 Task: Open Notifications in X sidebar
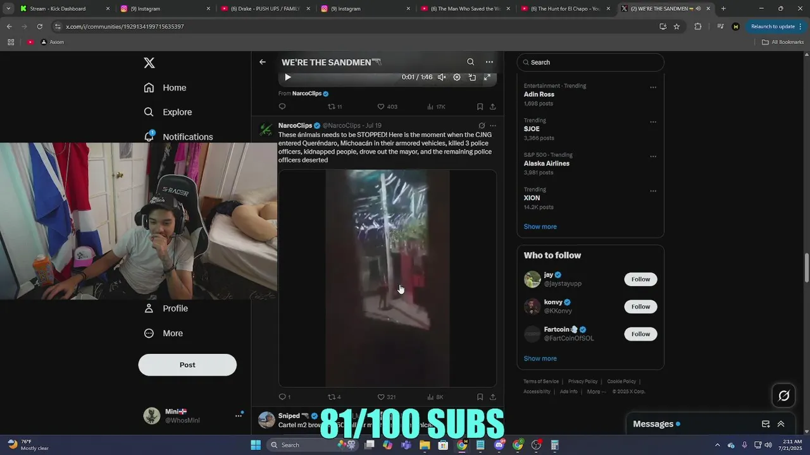tap(178, 136)
